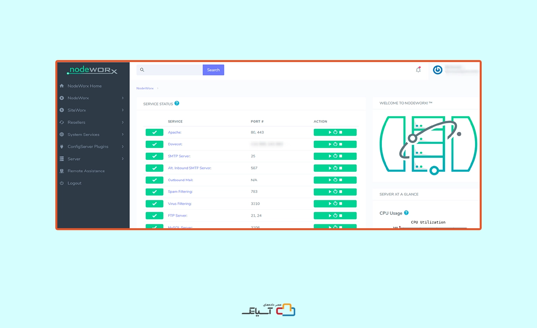Open the CPU Usage help icon

point(406,213)
